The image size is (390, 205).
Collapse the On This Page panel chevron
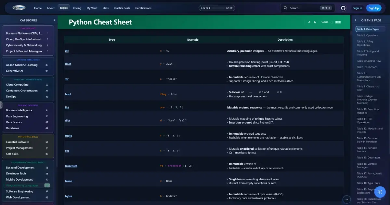pyautogui.click(x=356, y=20)
